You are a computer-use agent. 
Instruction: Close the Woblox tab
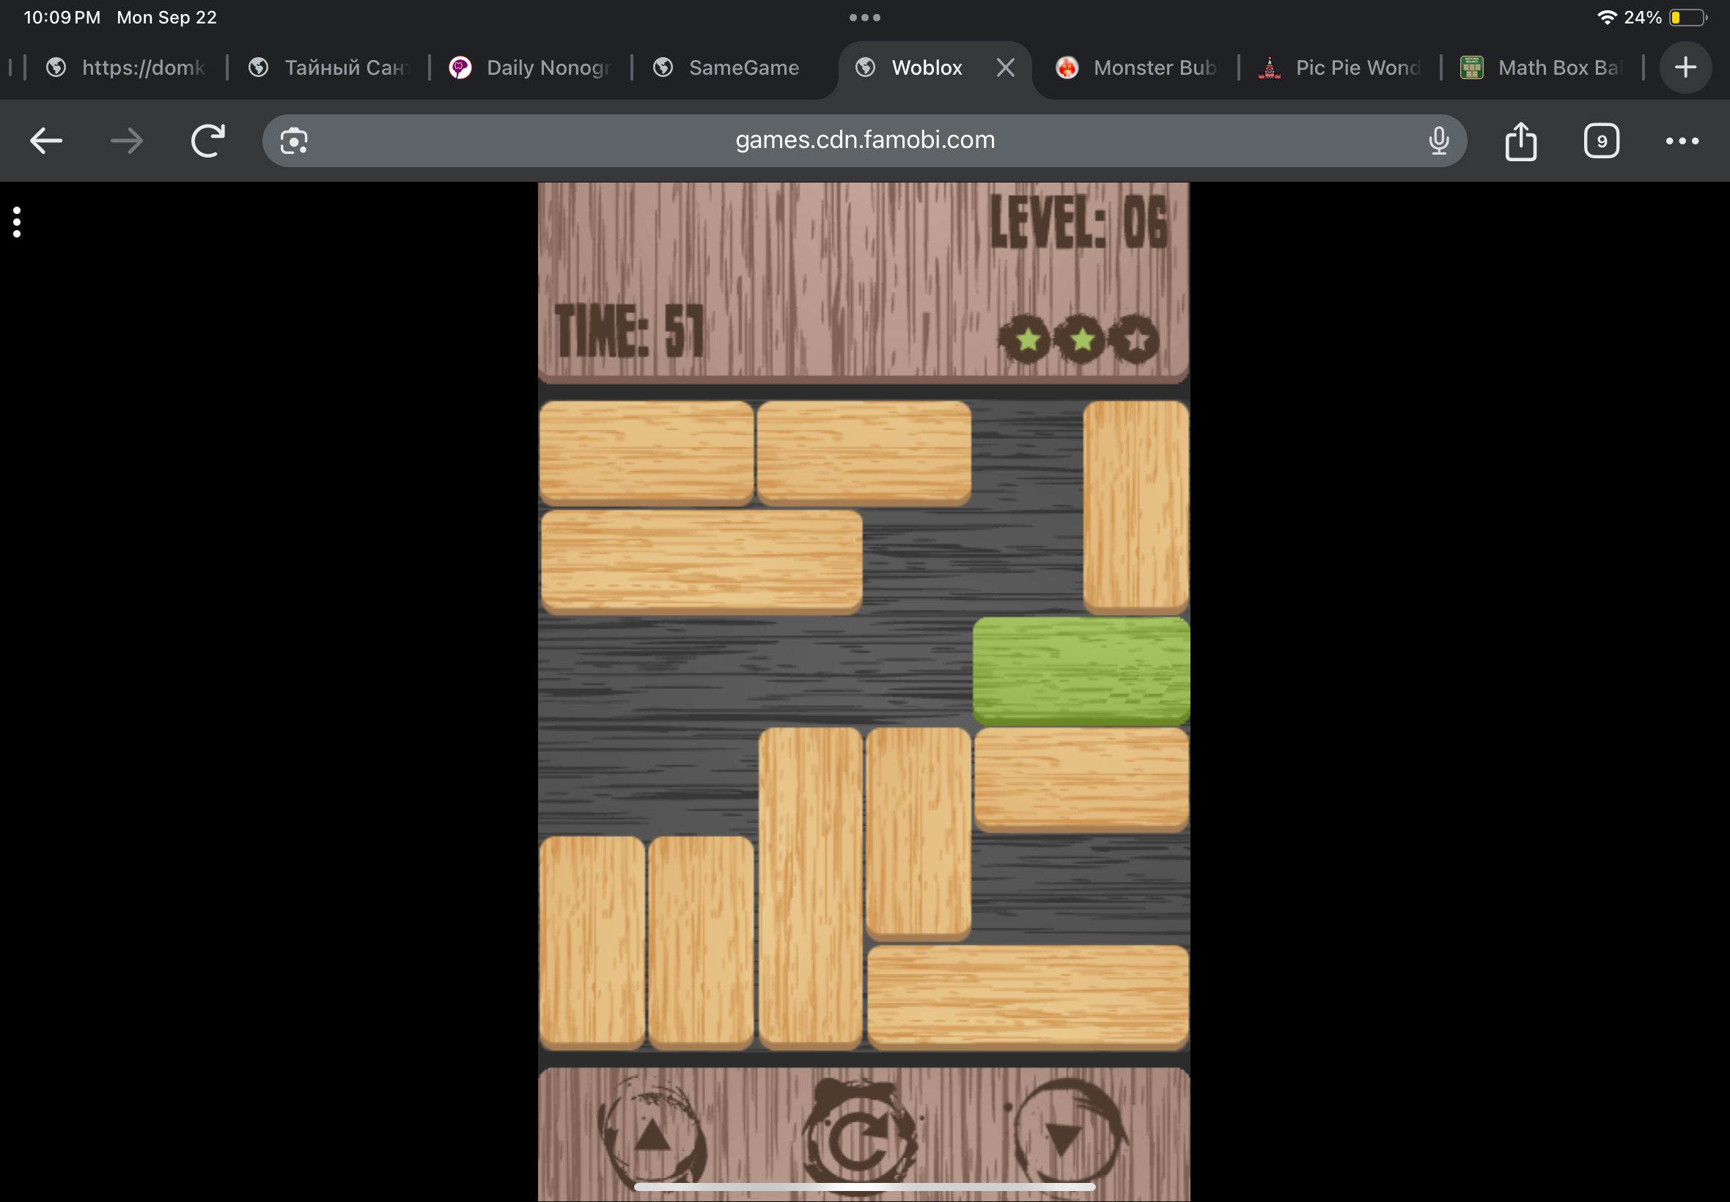pyautogui.click(x=1006, y=67)
